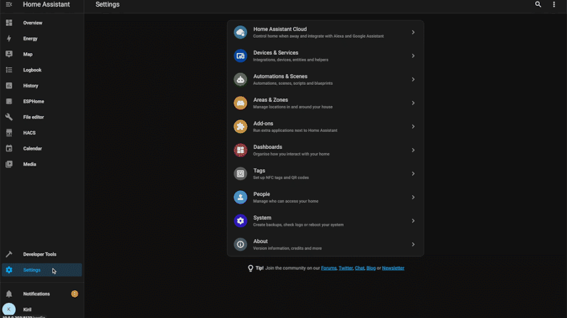Go to Logbook in the sidebar
Screen dimensions: 567x318
(x=42, y=70)
